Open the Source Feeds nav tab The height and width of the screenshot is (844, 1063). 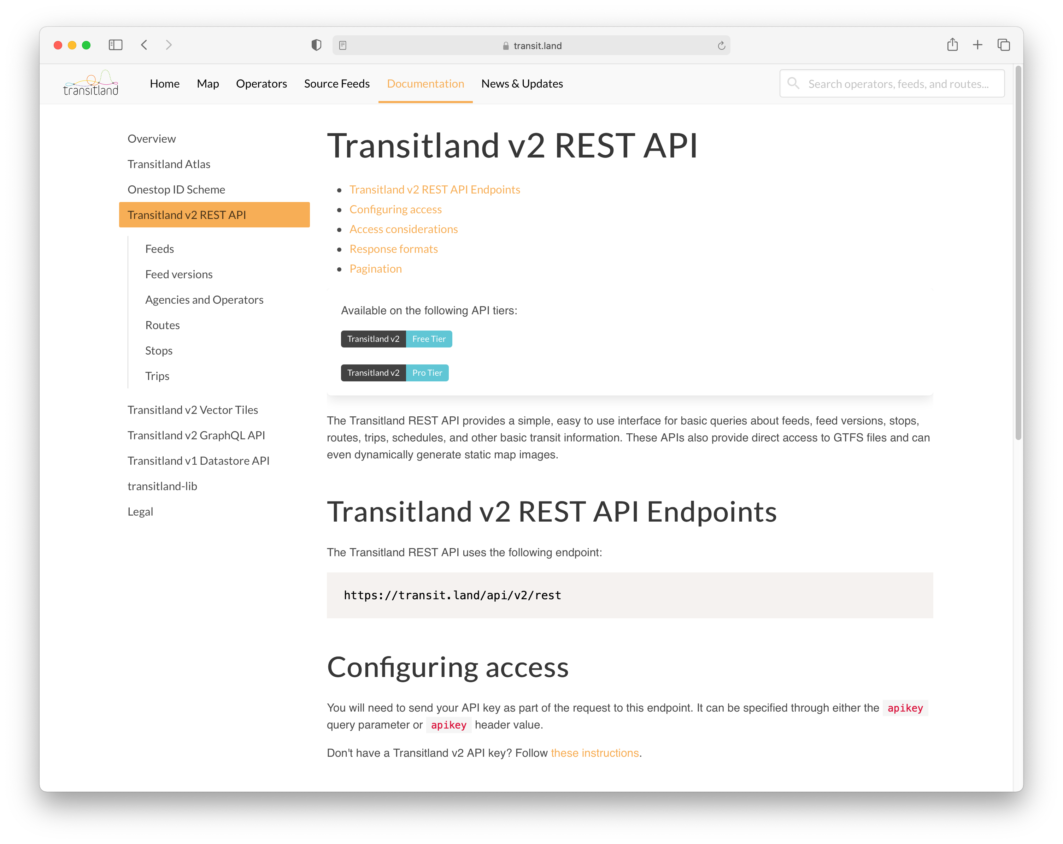336,84
